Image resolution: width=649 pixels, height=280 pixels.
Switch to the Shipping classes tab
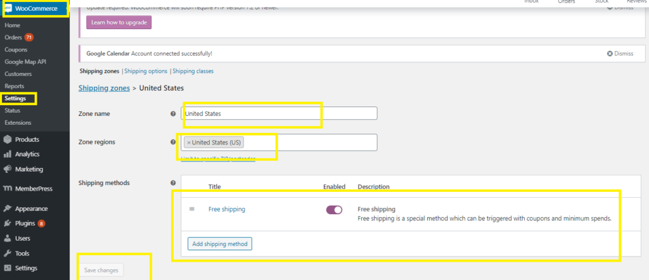(x=193, y=71)
